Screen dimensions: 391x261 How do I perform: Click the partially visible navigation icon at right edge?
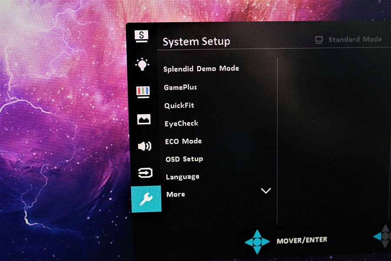point(384,237)
